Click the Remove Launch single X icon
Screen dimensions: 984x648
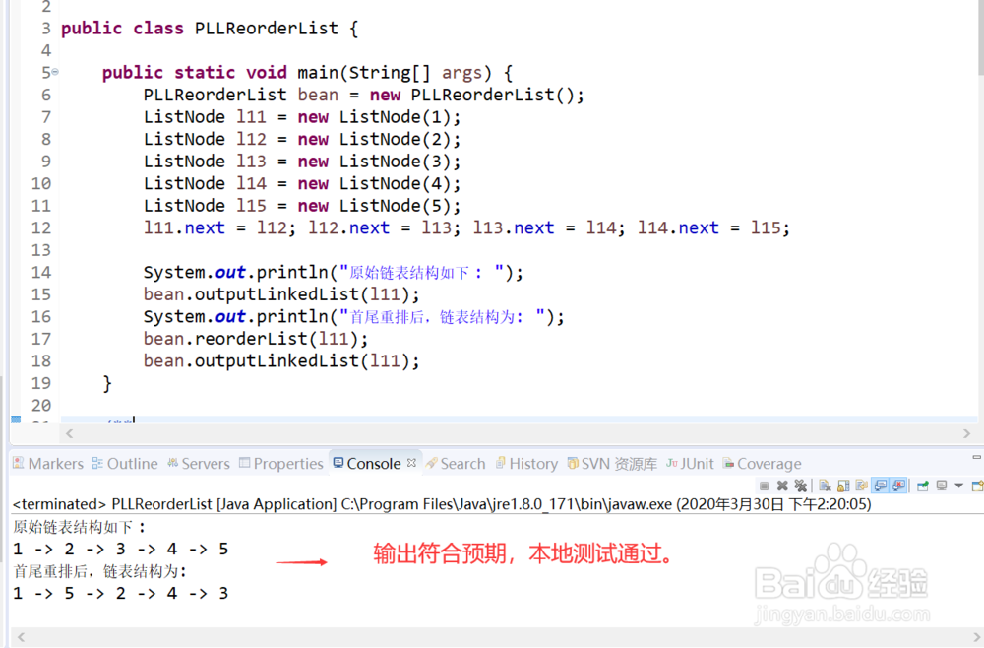tap(782, 486)
